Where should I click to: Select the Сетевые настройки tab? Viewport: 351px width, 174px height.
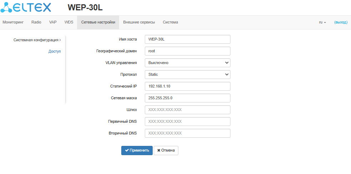[98, 22]
